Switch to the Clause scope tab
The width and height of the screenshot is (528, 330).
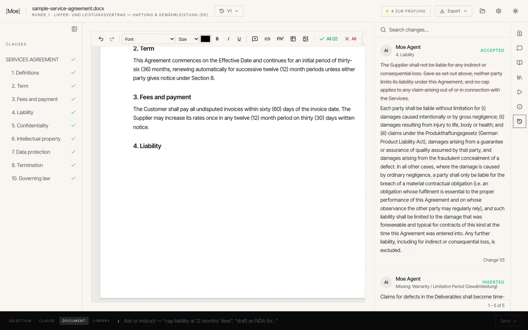click(47, 321)
